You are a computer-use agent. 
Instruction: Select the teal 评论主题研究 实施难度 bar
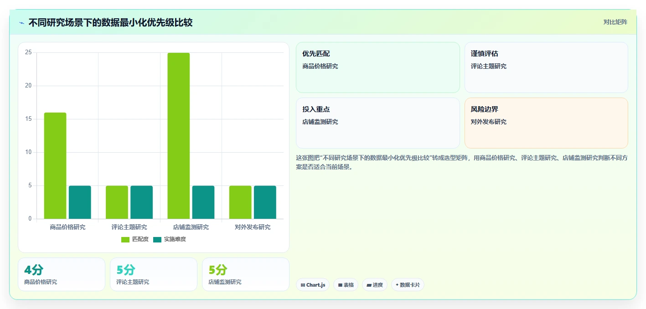pos(141,202)
